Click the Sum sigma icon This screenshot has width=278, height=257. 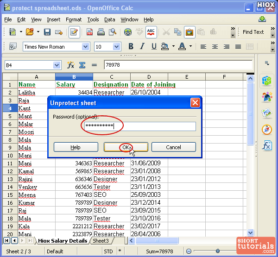[82, 65]
